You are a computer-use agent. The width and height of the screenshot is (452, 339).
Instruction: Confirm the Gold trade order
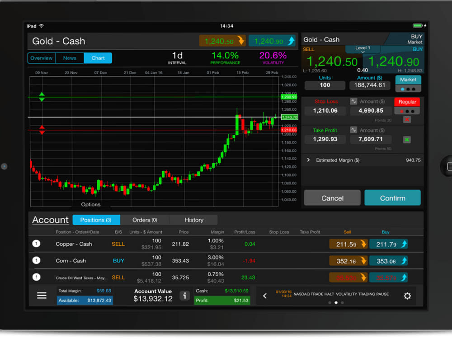coord(392,198)
